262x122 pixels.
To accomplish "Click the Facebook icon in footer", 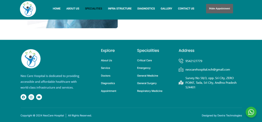I will [24, 97].
